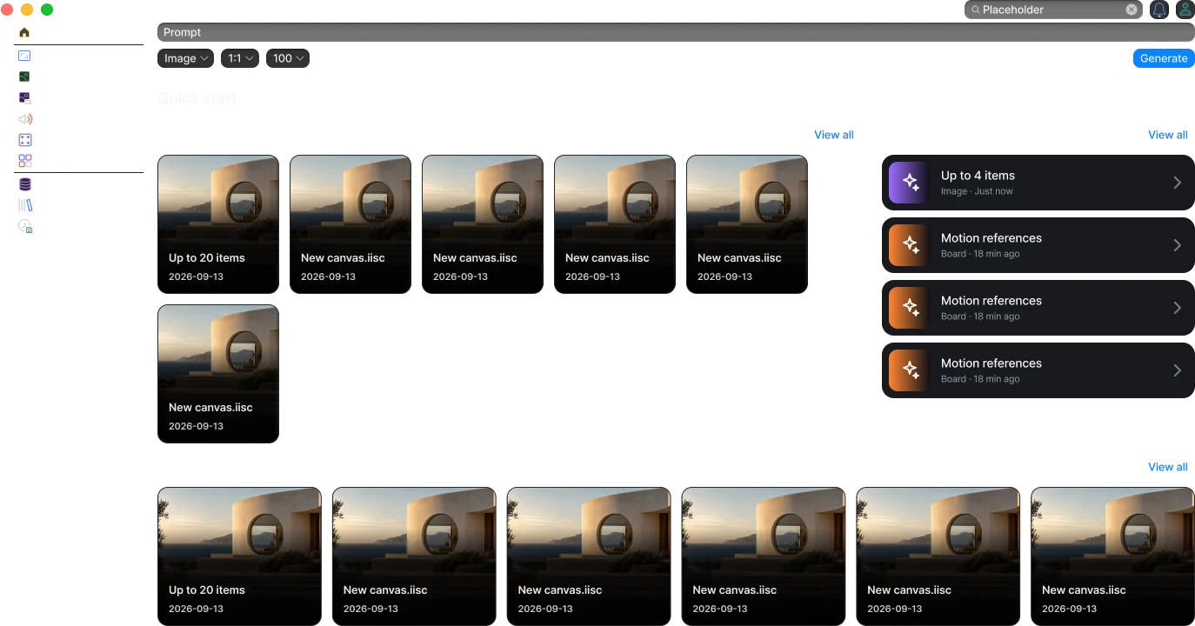Open the Image type dropdown

185,58
